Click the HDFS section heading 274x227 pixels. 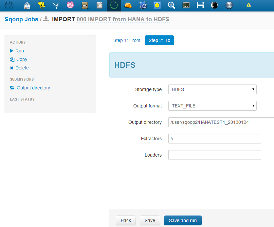(125, 65)
